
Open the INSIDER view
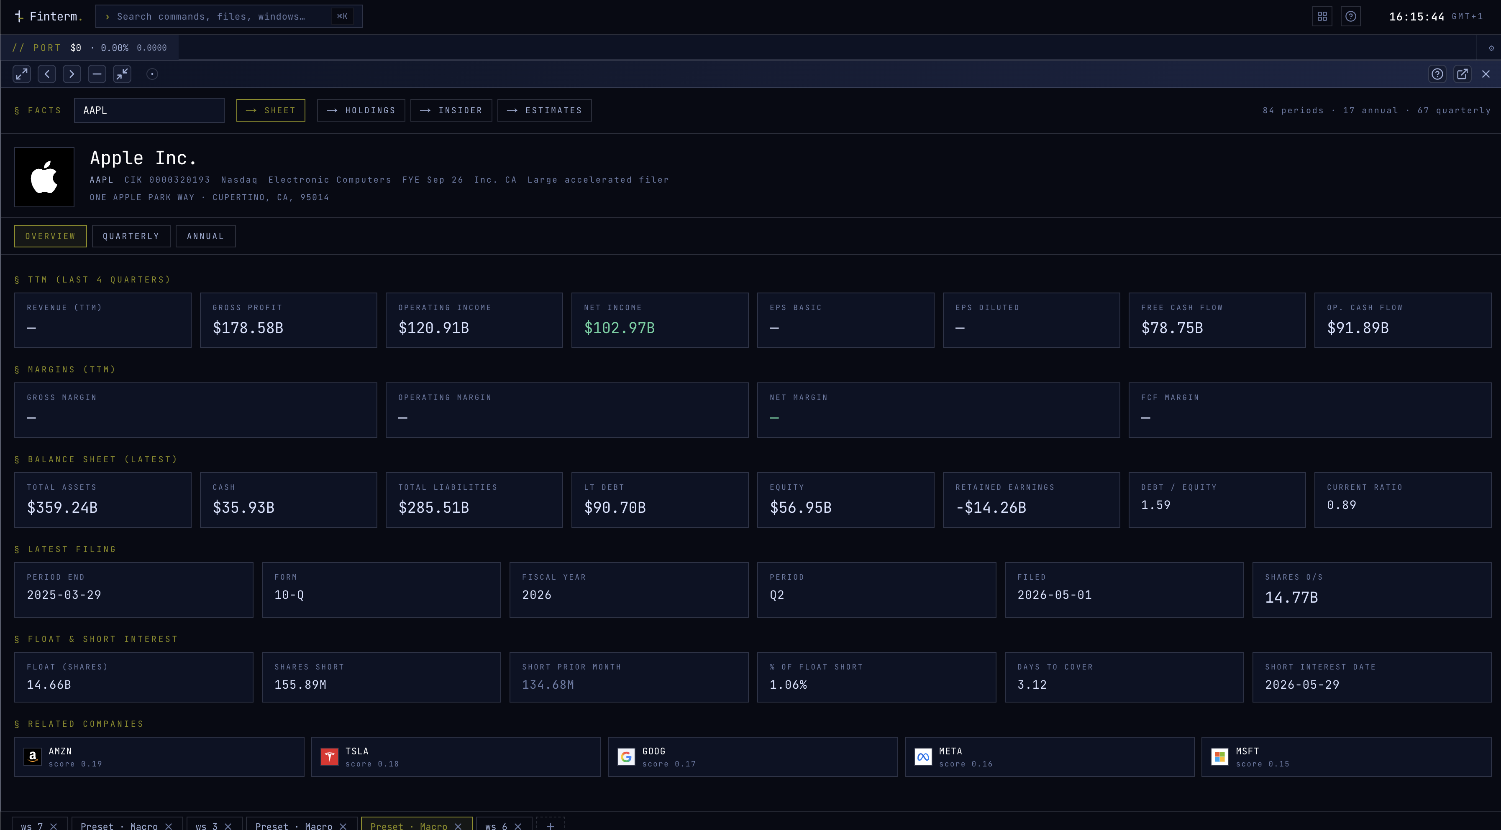tap(451, 110)
